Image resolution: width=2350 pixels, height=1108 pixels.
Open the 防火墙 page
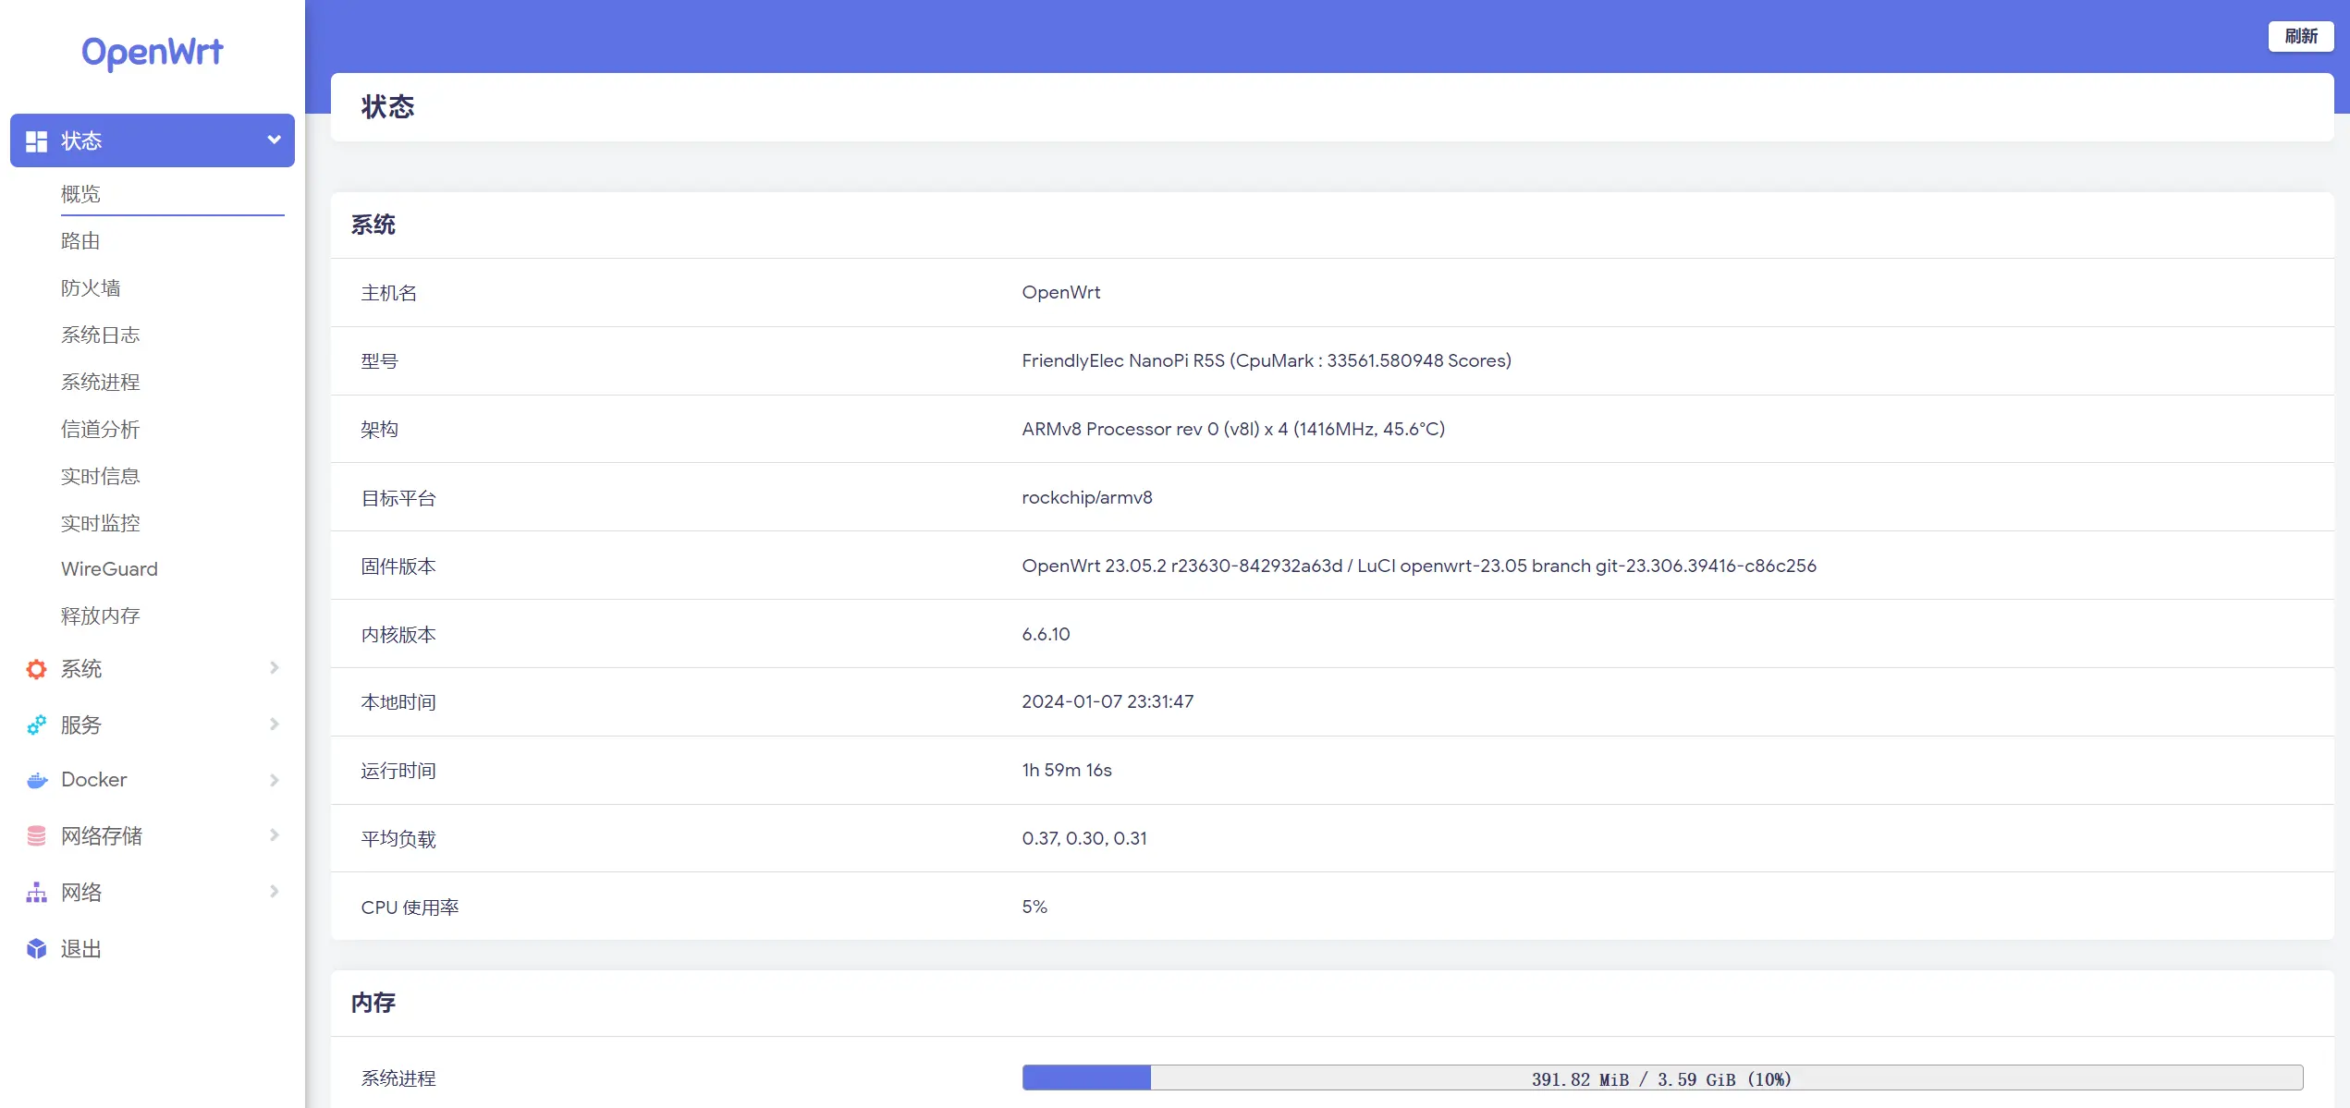pos(92,287)
